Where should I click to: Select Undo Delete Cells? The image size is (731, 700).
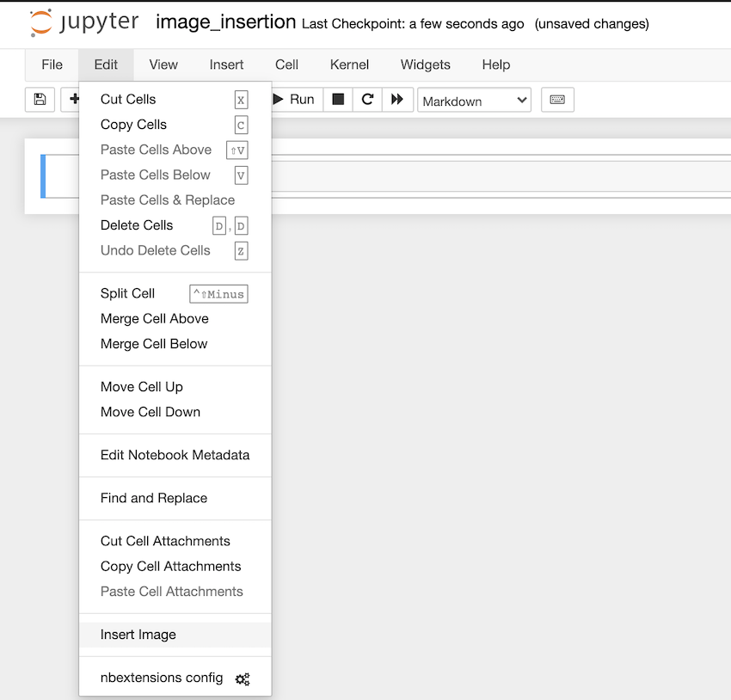pos(175,250)
